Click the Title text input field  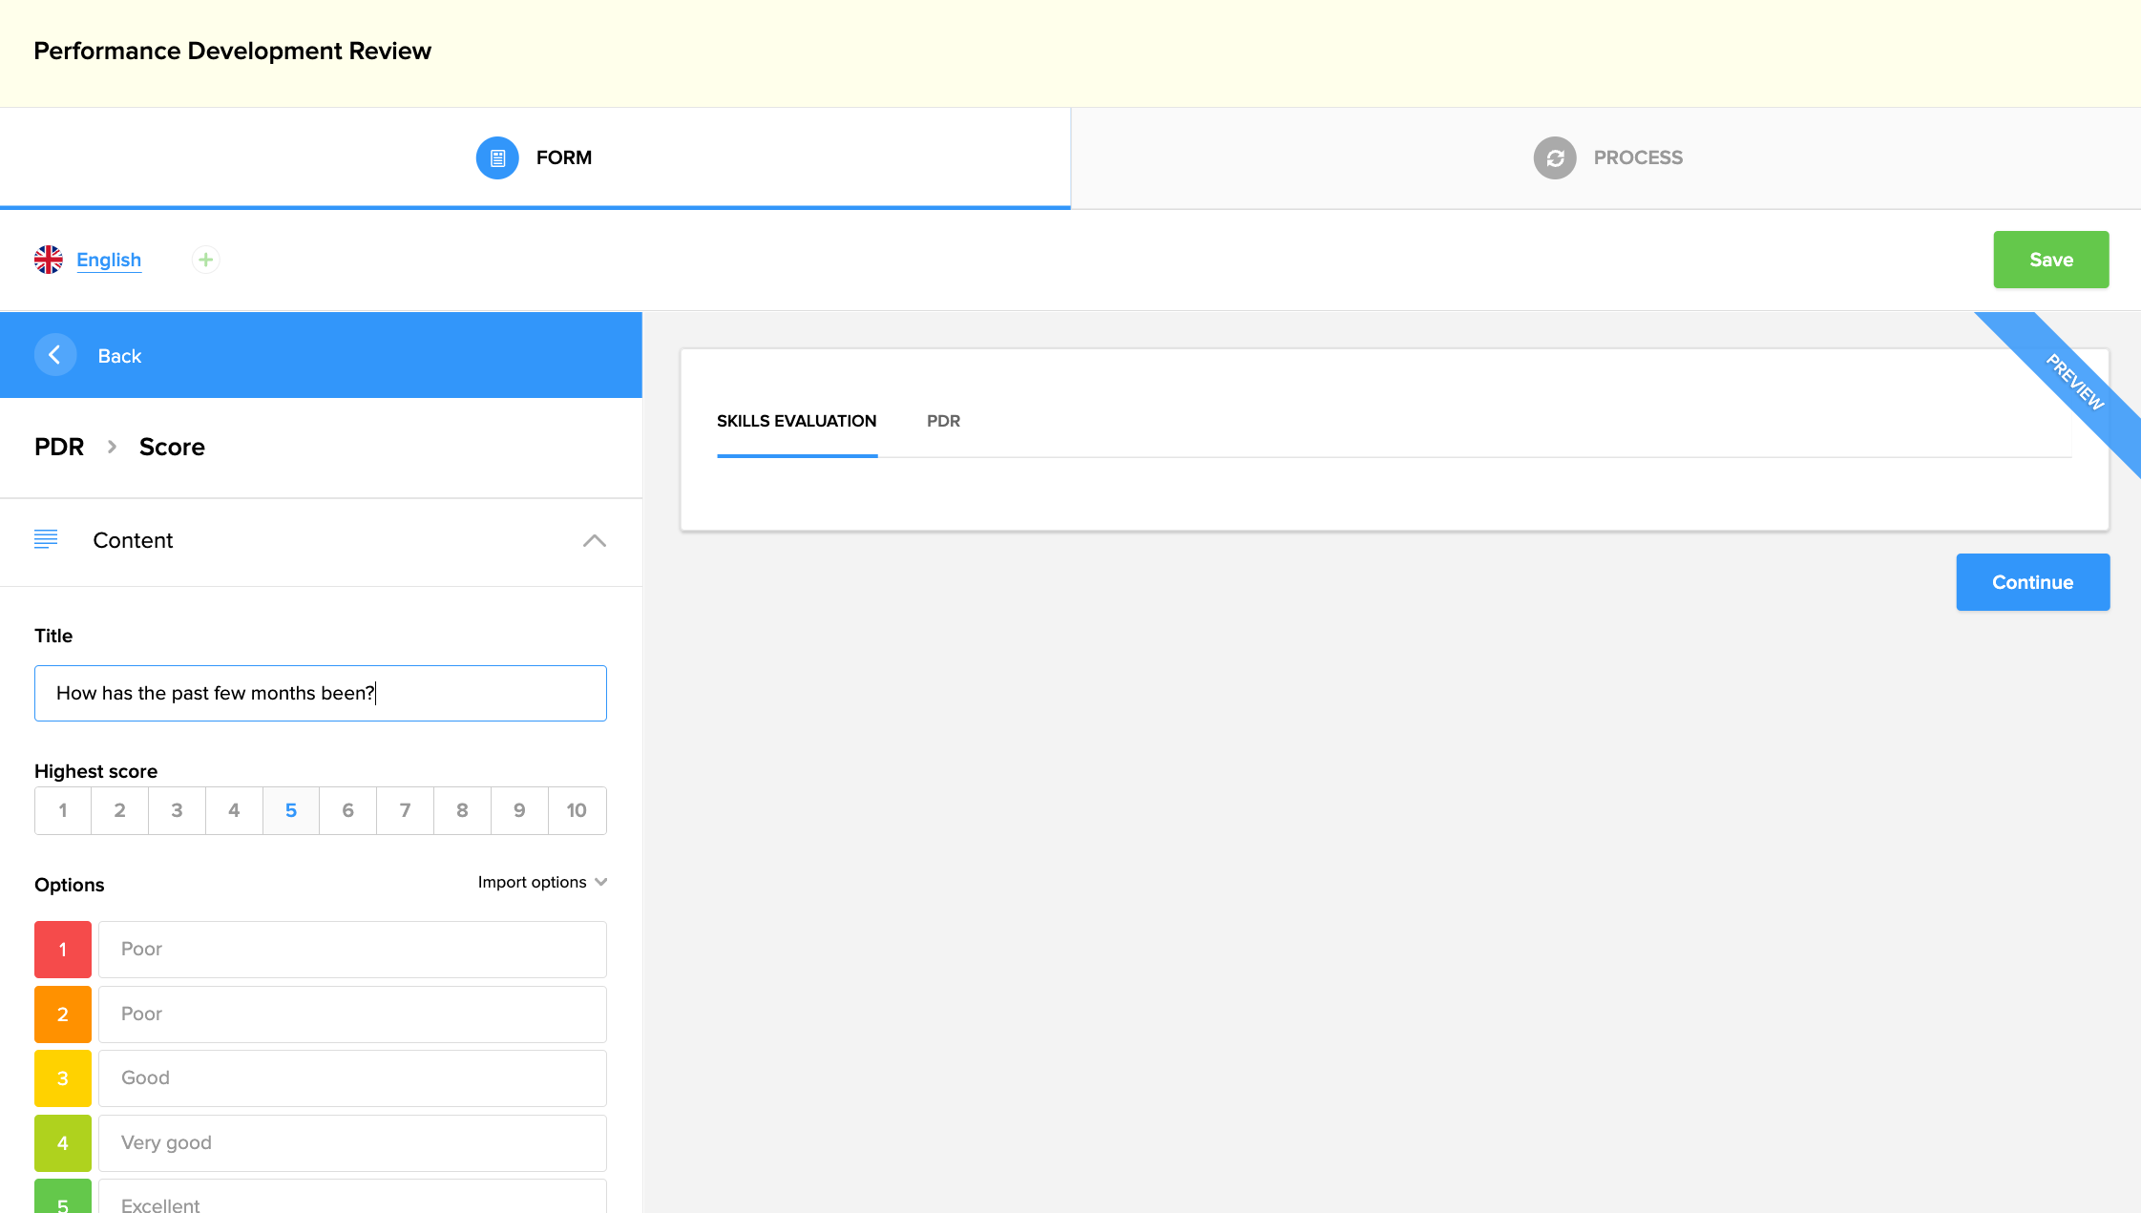[321, 693]
